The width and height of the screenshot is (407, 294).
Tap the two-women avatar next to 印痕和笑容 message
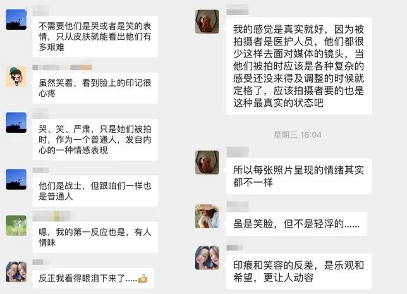click(207, 257)
